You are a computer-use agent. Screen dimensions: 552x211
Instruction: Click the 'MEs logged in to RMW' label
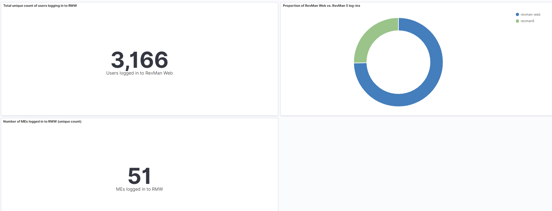click(x=140, y=189)
